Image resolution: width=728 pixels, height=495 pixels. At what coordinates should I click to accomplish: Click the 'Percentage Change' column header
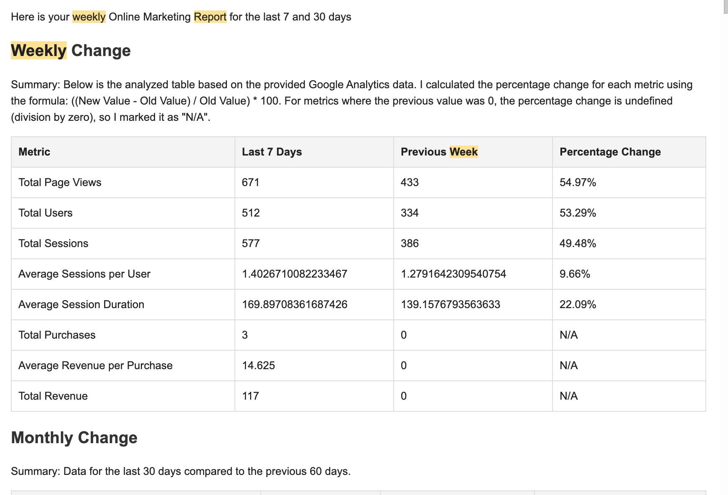(x=610, y=152)
